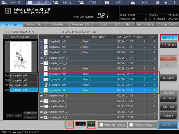Click the red Delete button

tap(169, 58)
